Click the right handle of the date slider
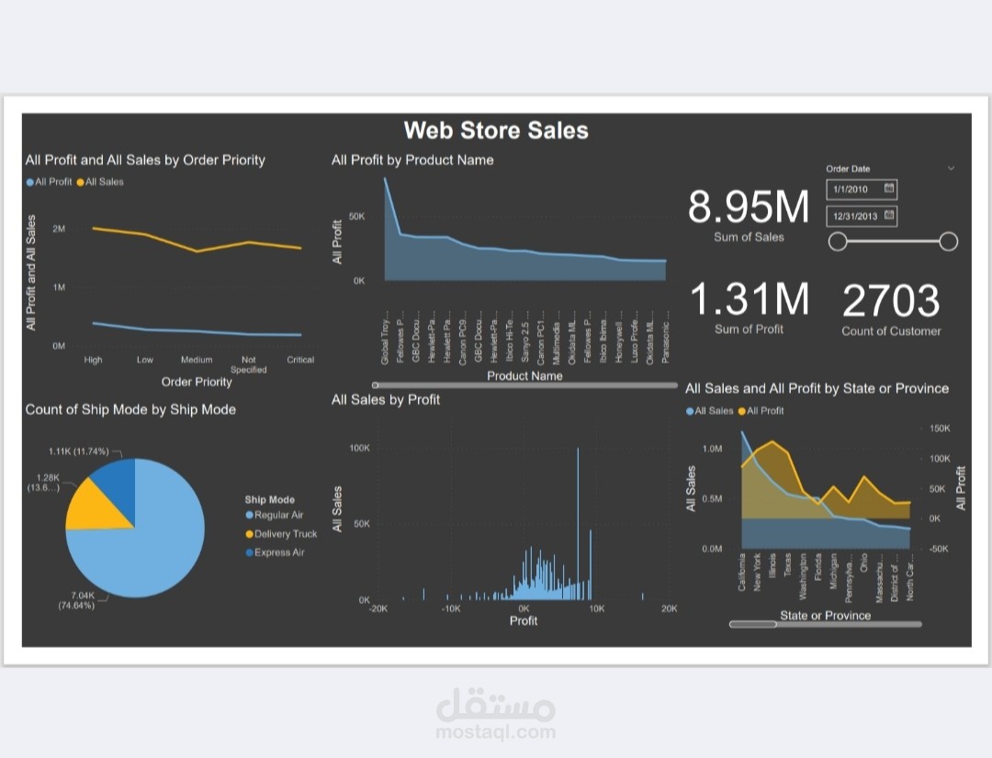This screenshot has width=992, height=758. (948, 240)
